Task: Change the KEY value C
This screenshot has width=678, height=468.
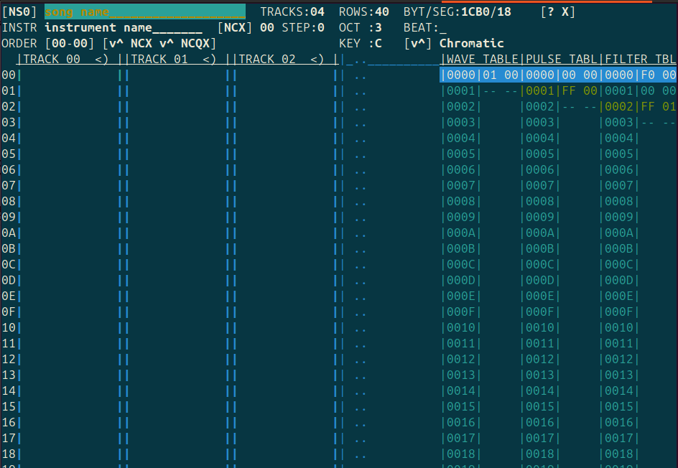Action: coord(378,44)
